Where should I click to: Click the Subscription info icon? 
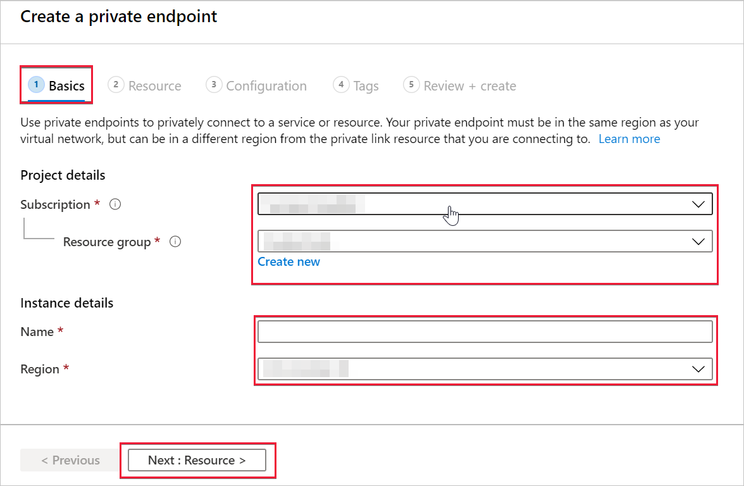tap(115, 204)
